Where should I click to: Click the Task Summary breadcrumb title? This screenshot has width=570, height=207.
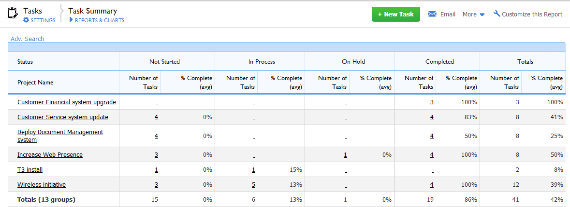pyautogui.click(x=93, y=11)
